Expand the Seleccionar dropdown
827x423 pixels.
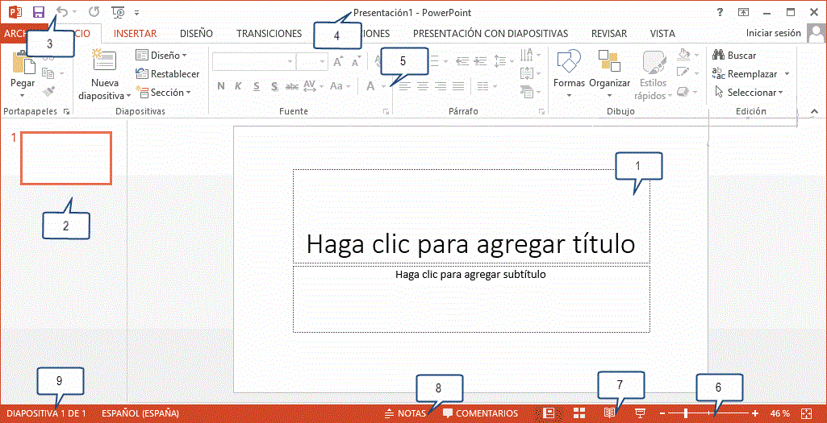(750, 93)
